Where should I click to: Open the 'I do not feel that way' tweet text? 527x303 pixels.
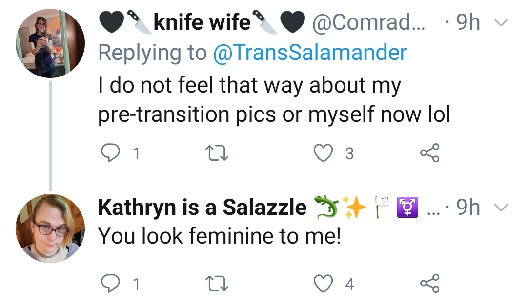274,100
